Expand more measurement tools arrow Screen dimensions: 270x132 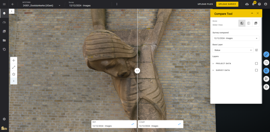(14, 81)
